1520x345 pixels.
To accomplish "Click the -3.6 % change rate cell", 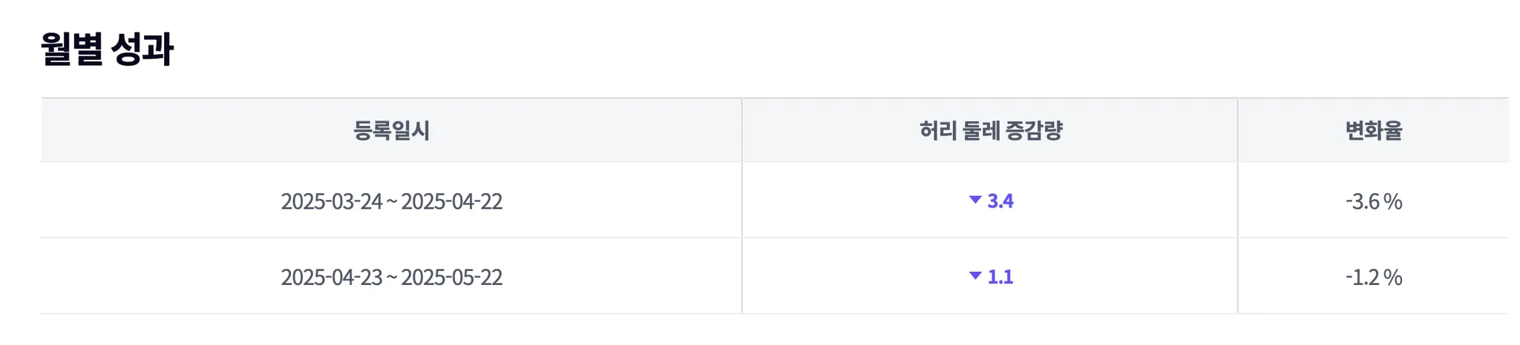I will coord(1374,201).
